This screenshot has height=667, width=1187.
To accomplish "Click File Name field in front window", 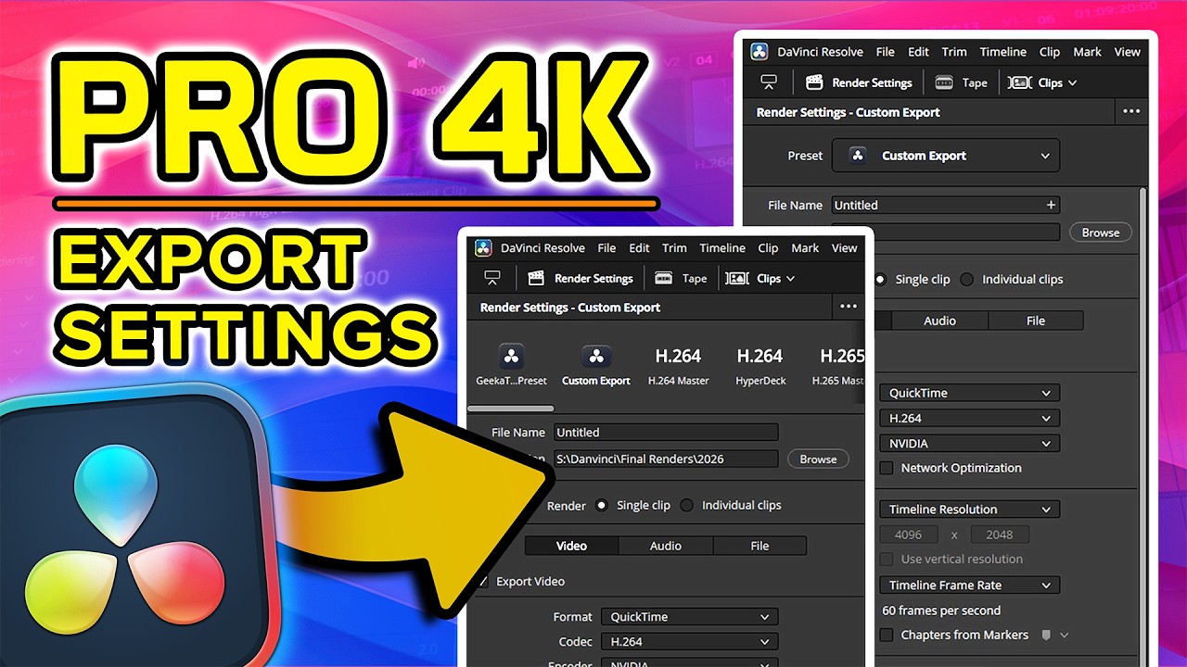I will [x=666, y=432].
